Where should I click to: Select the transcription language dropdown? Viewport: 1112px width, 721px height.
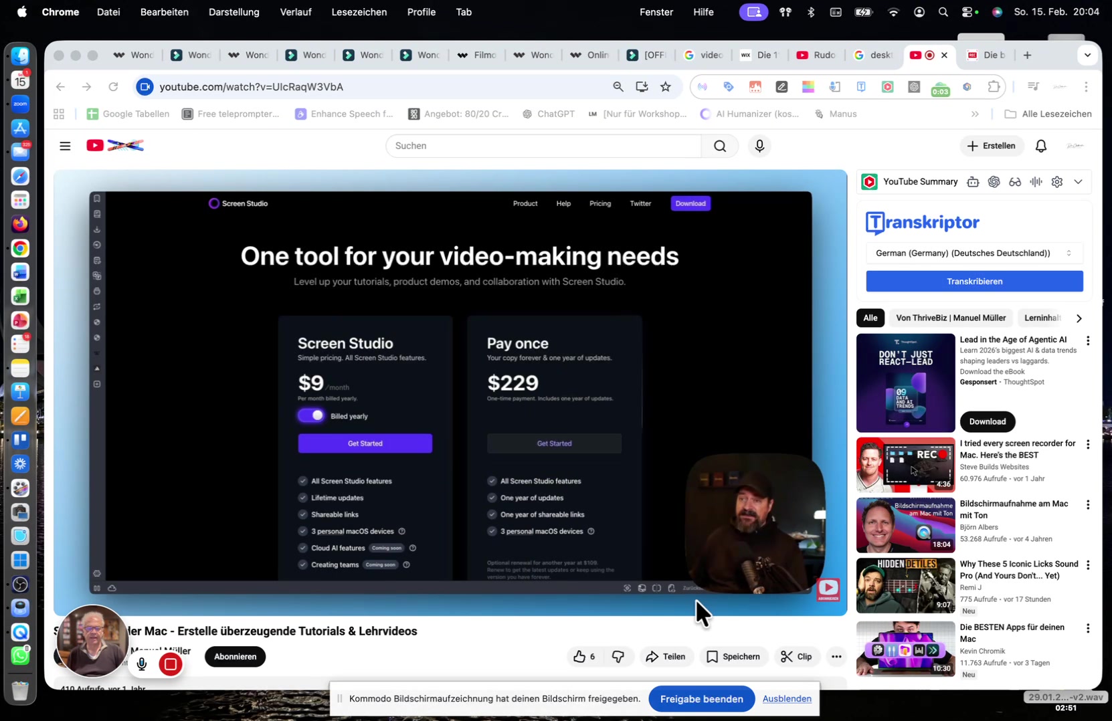tap(974, 253)
